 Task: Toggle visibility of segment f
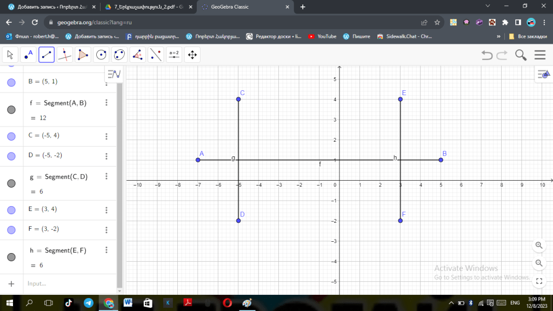point(11,110)
